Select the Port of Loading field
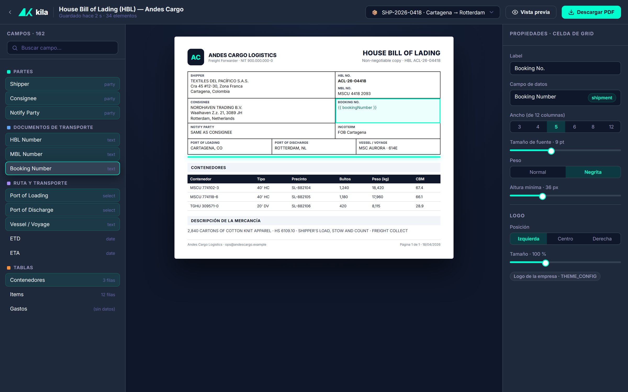 [x=62, y=195]
